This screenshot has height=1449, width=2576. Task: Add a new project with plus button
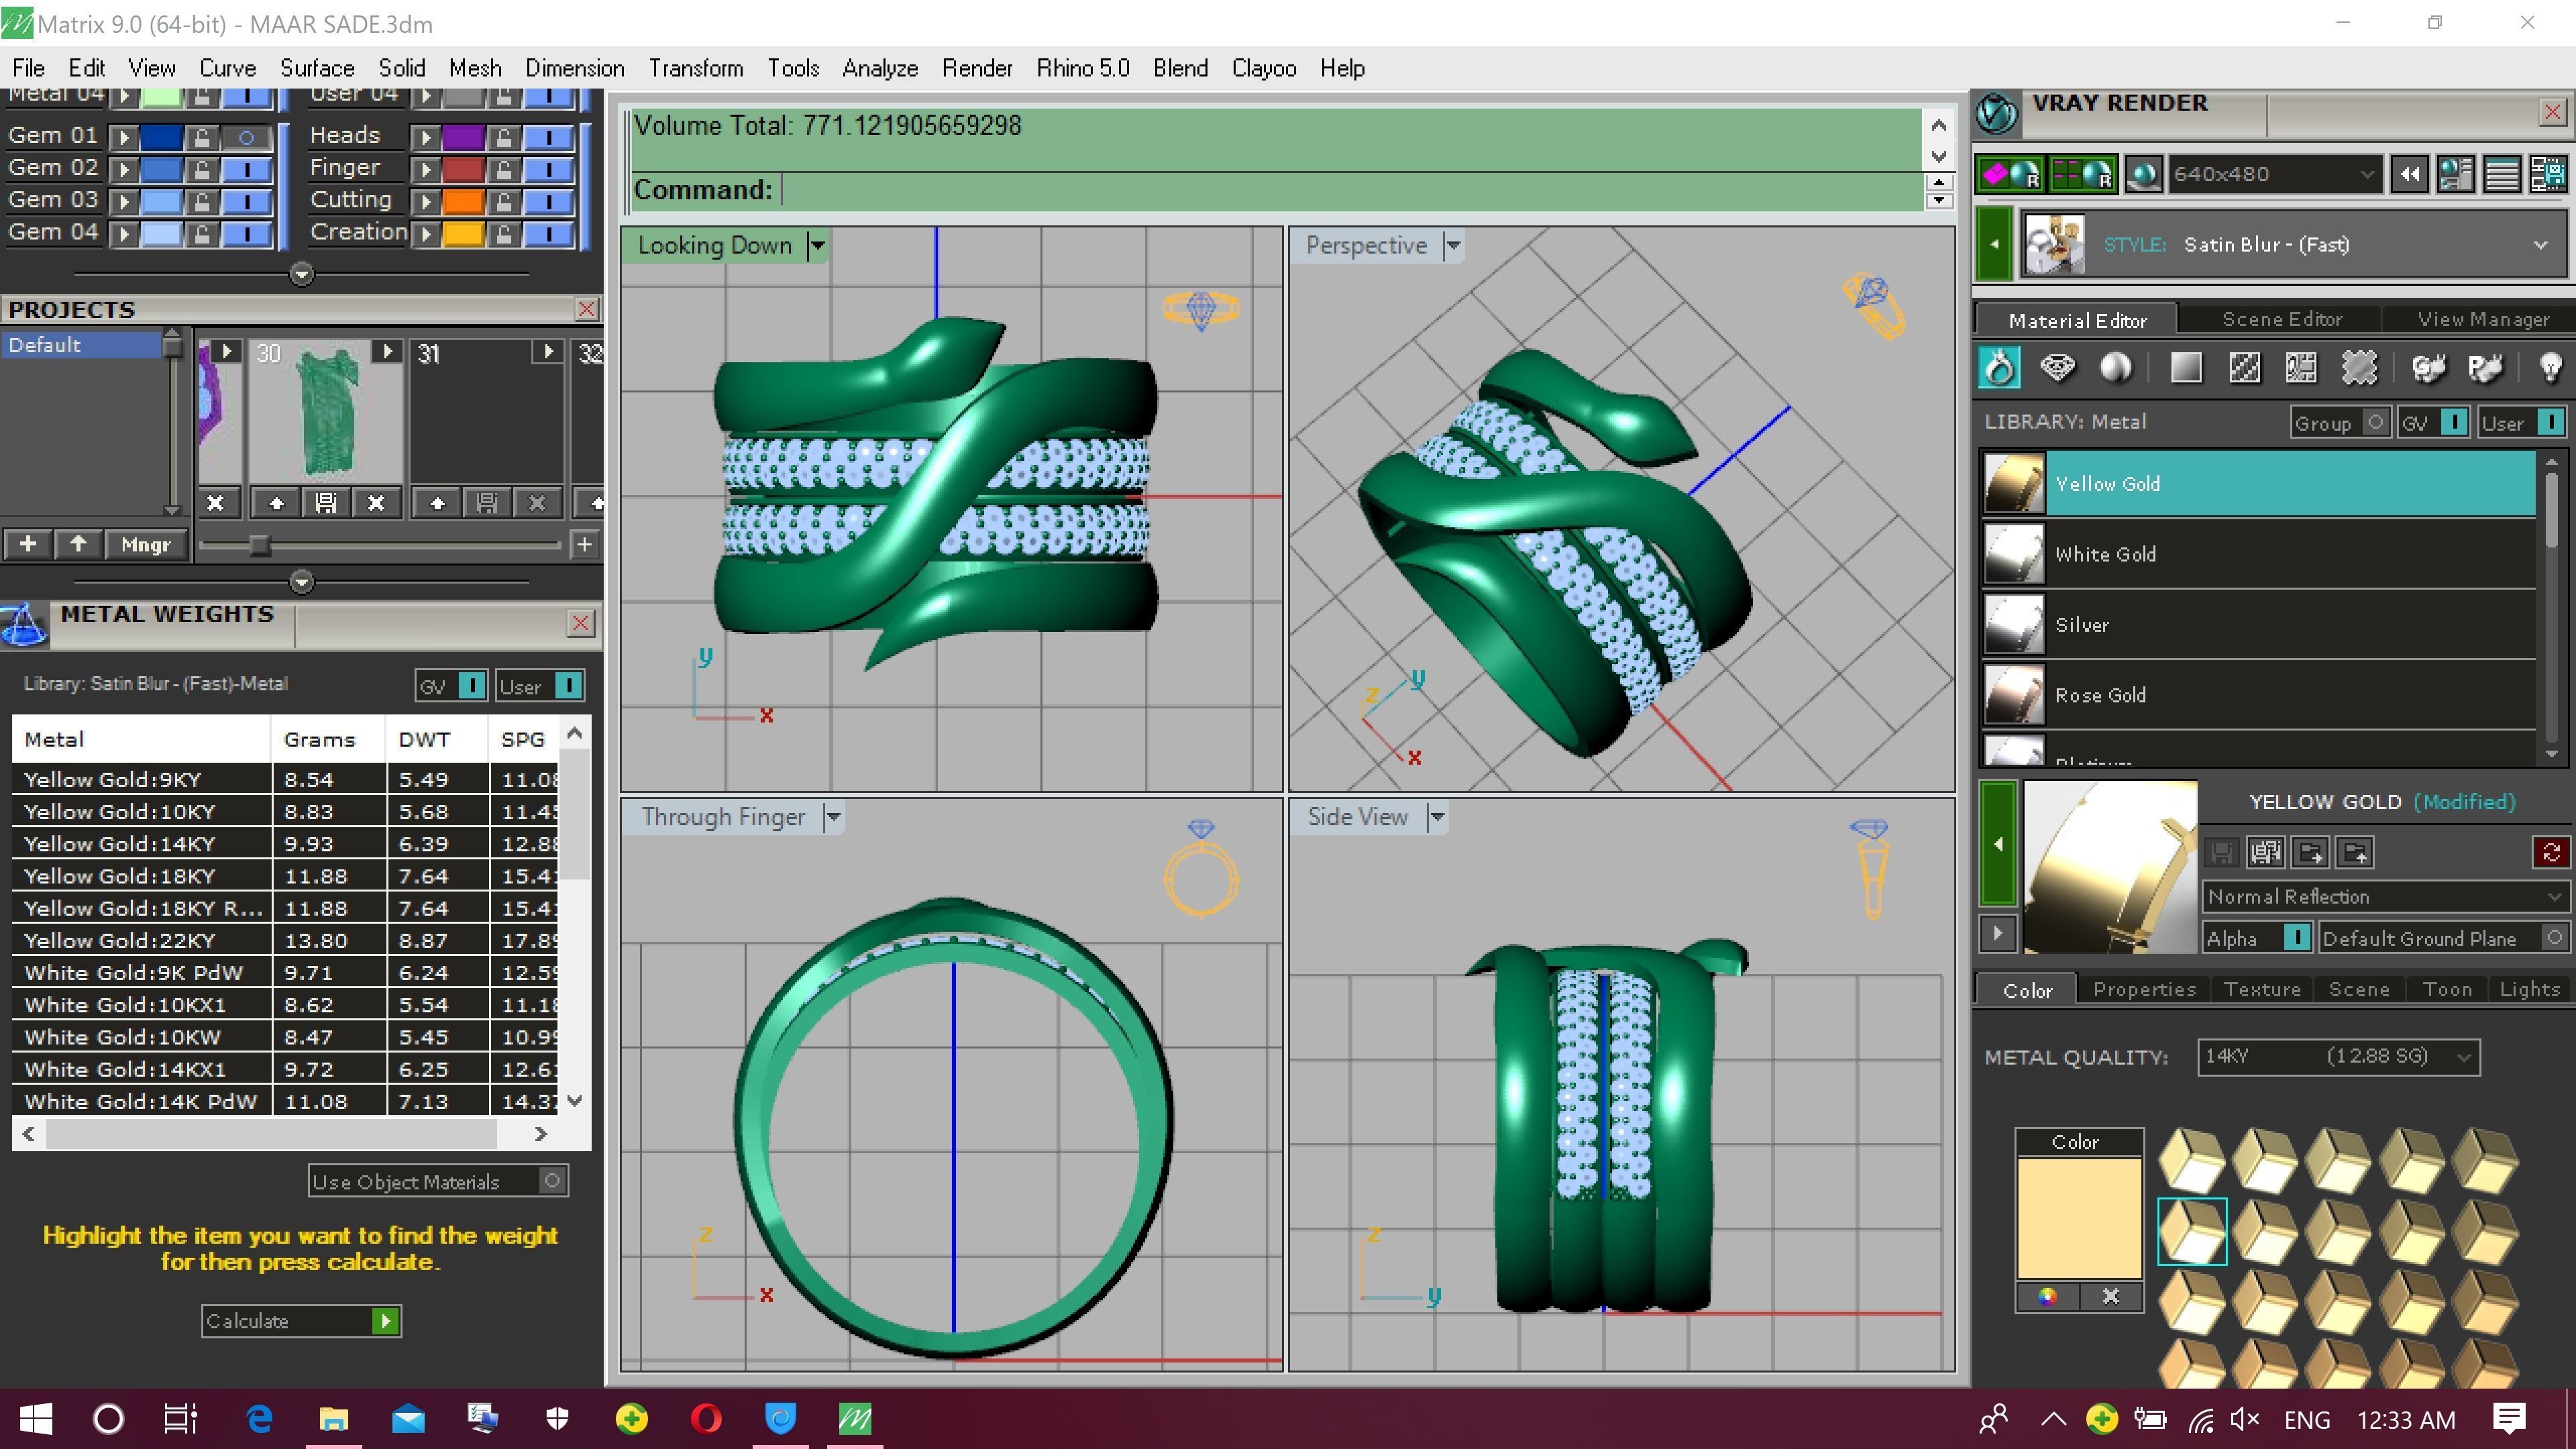(28, 545)
